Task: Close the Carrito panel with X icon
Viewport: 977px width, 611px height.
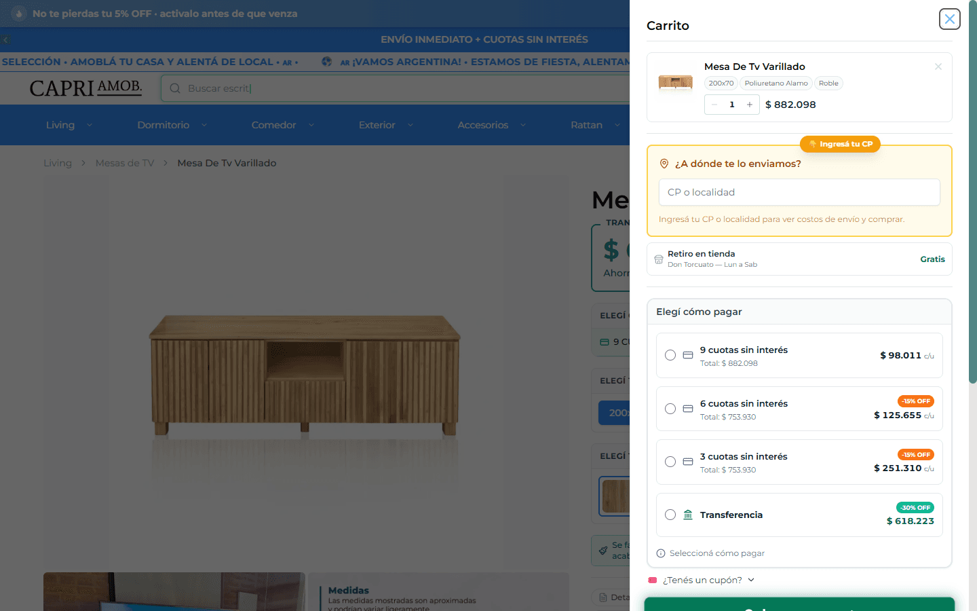Action: coord(949,19)
